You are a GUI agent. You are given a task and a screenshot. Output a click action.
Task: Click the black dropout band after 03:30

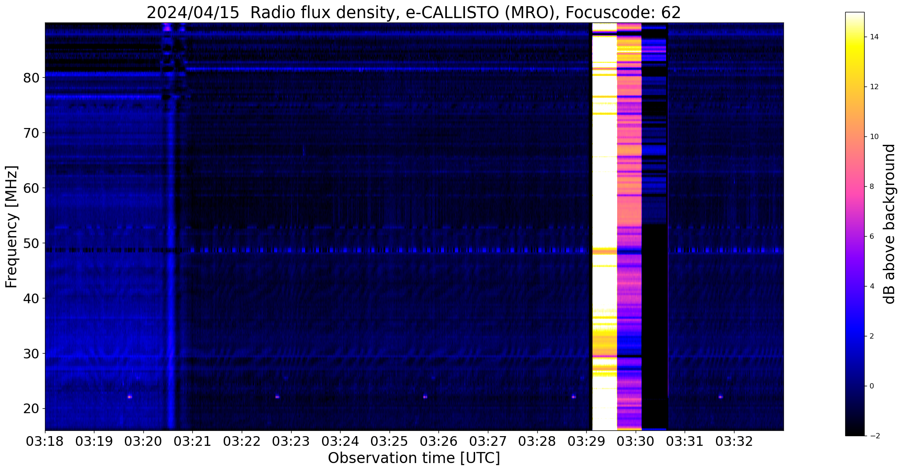(655, 226)
